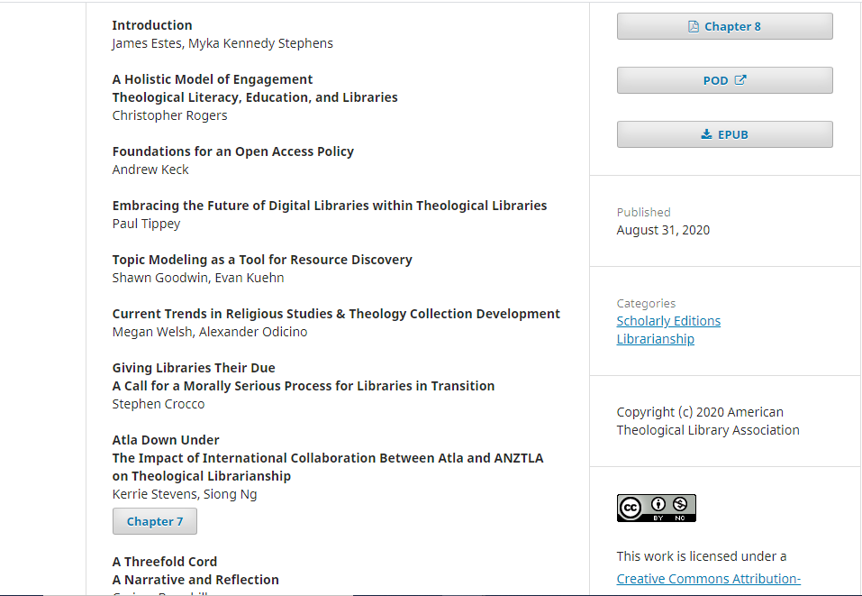Viewport: 862px width, 596px height.
Task: Follow the Librarianship category link
Action: pyautogui.click(x=656, y=339)
